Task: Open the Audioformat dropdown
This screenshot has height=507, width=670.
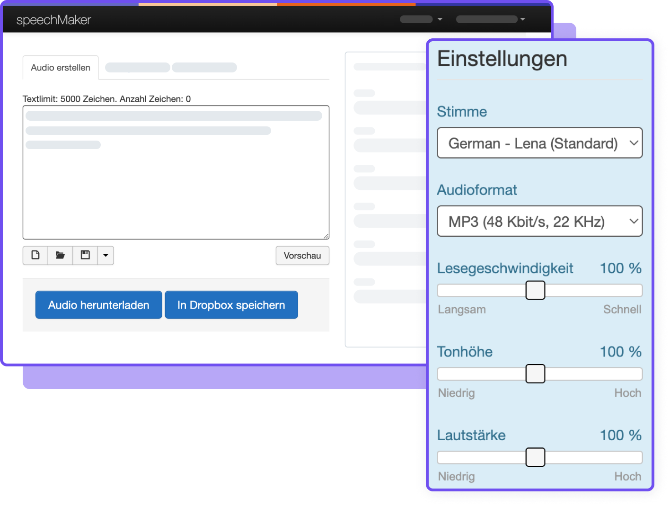Action: click(539, 221)
